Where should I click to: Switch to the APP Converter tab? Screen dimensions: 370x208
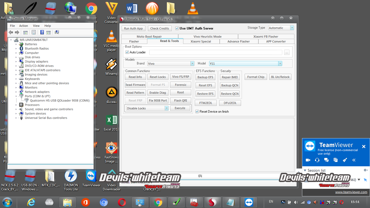(x=276, y=41)
